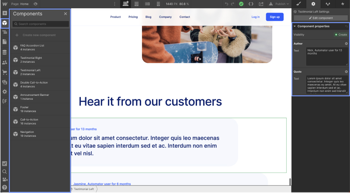The height and width of the screenshot is (193, 350).
Task: Toggle the Components panel cube icon
Action: [5, 23]
